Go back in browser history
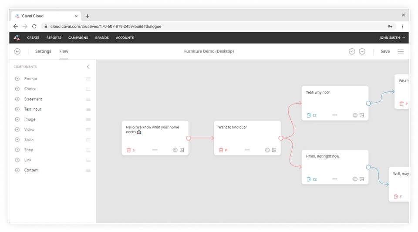This screenshot has width=418, height=232. [16, 27]
